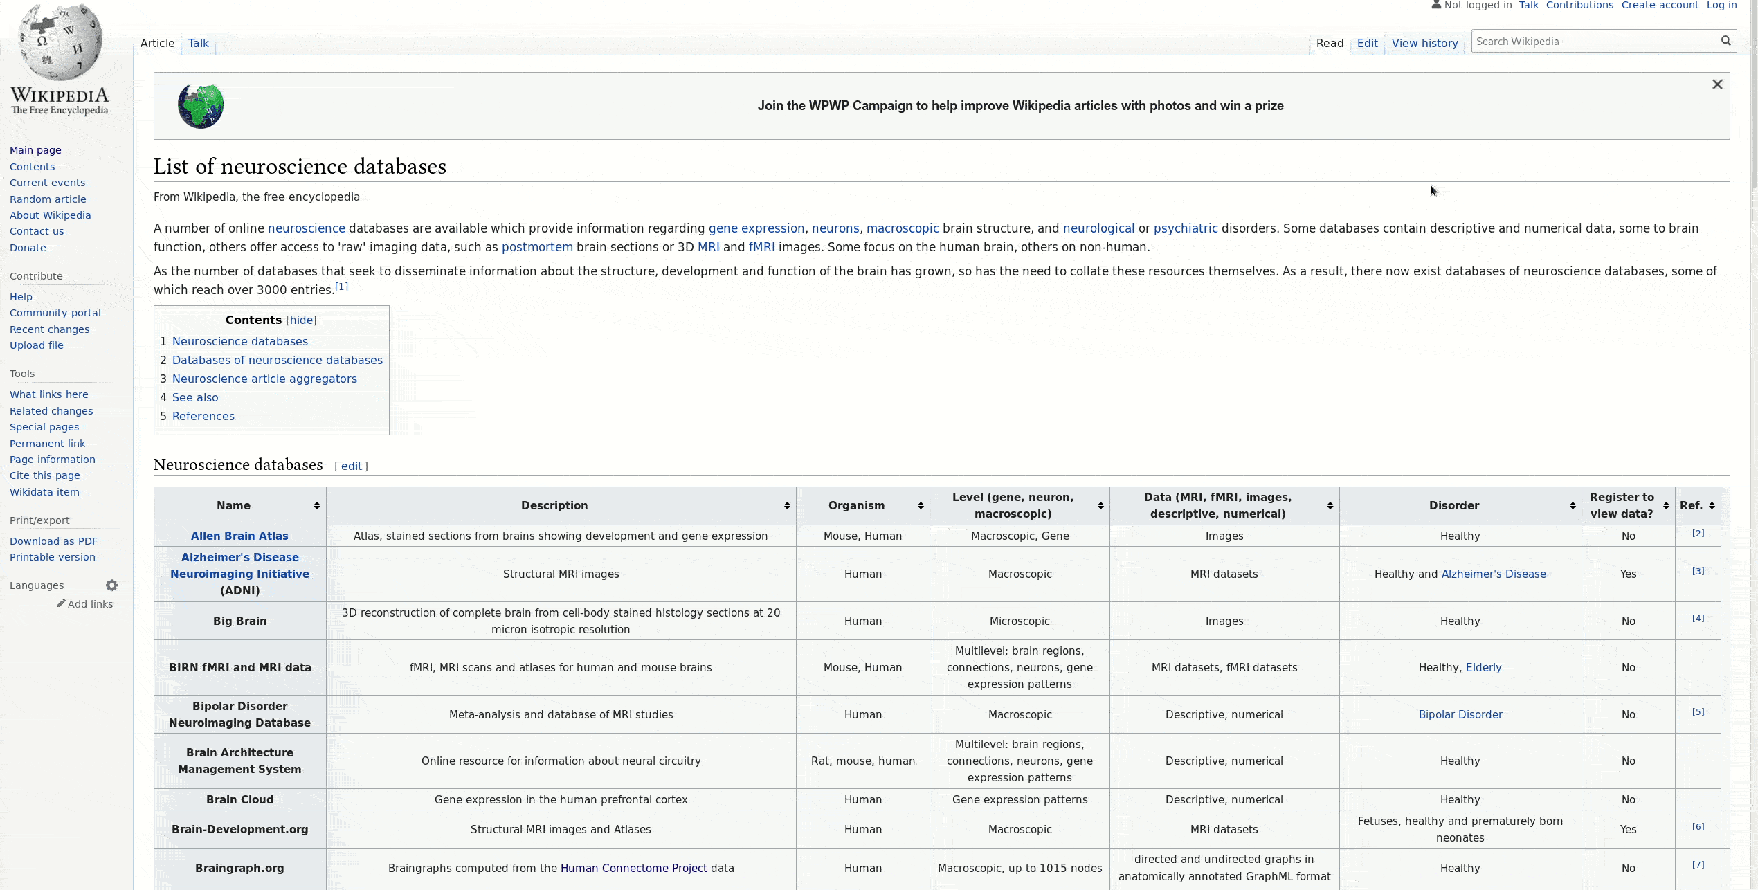The width and height of the screenshot is (1758, 890).
Task: Click the not logged in user icon
Action: (1436, 5)
